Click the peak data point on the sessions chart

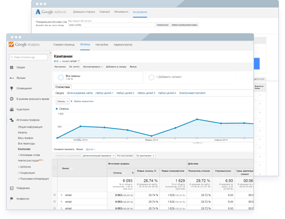[x=197, y=119]
